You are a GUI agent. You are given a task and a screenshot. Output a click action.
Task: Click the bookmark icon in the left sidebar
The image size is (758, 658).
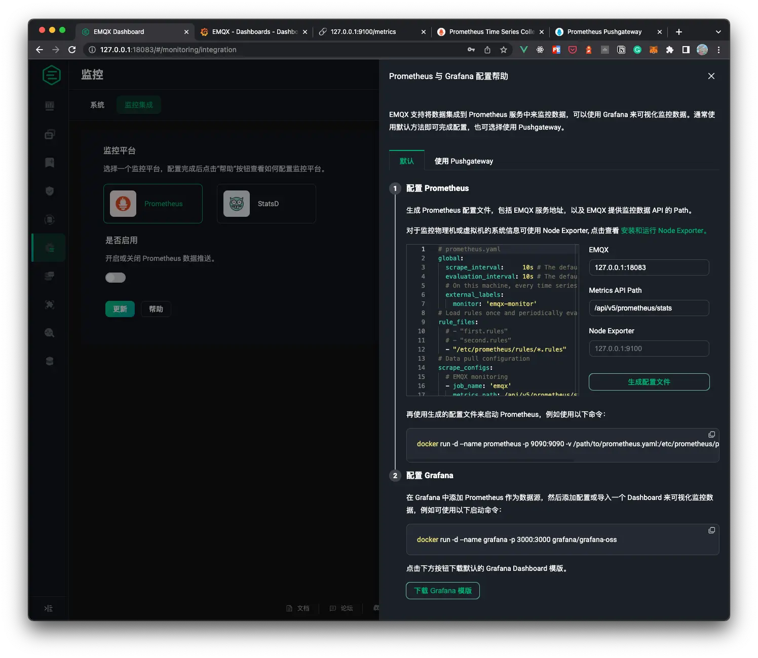click(49, 162)
